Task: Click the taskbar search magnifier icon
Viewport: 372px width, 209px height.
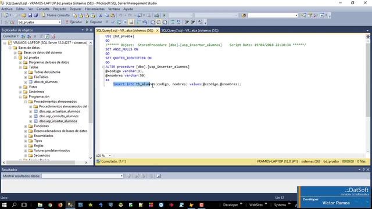Action: (14, 205)
